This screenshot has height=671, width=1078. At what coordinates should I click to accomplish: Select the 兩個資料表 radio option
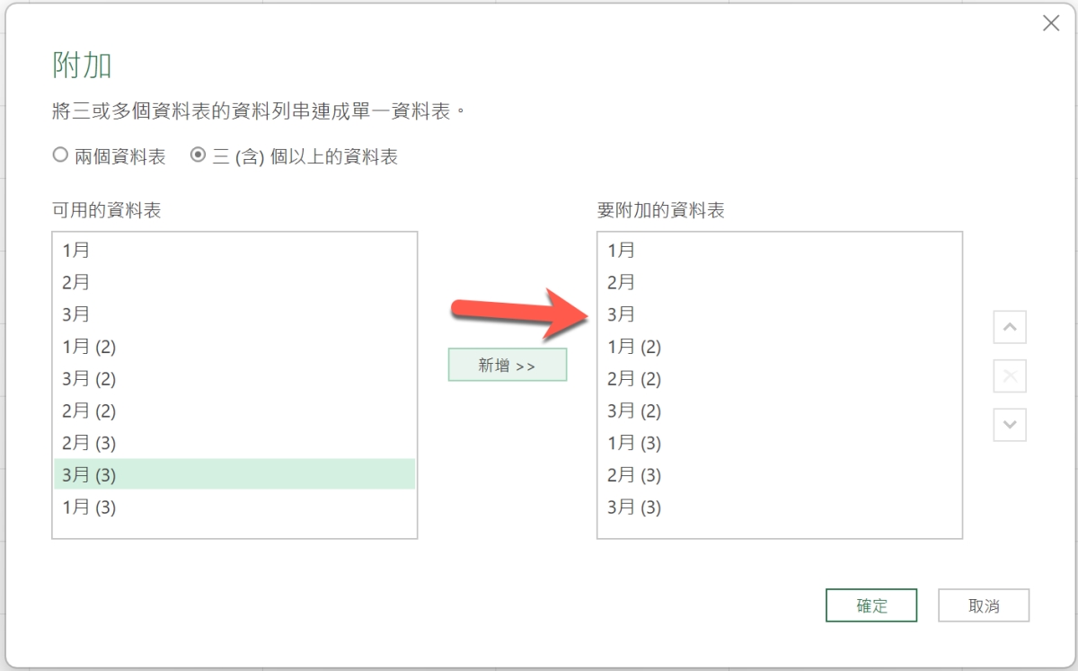click(61, 156)
